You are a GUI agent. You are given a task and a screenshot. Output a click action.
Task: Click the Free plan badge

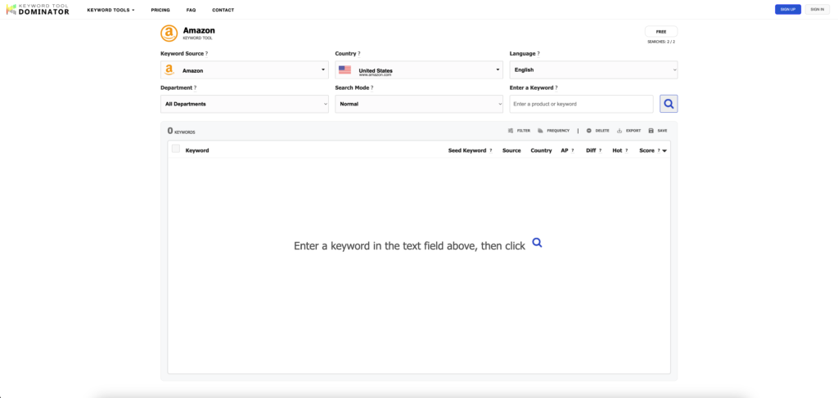(661, 32)
